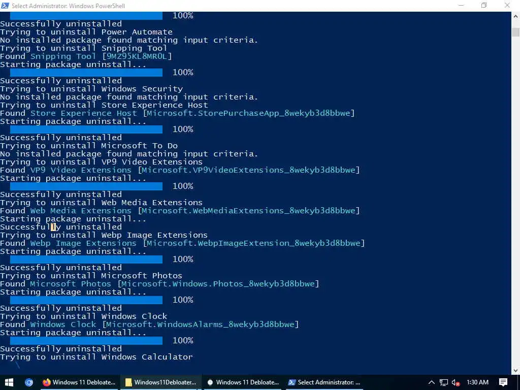This screenshot has height=390, width=520.
Task: Click Microsoft.StorePurchaseApp_8wekyb3d8bbwe identifier
Action: click(x=248, y=113)
